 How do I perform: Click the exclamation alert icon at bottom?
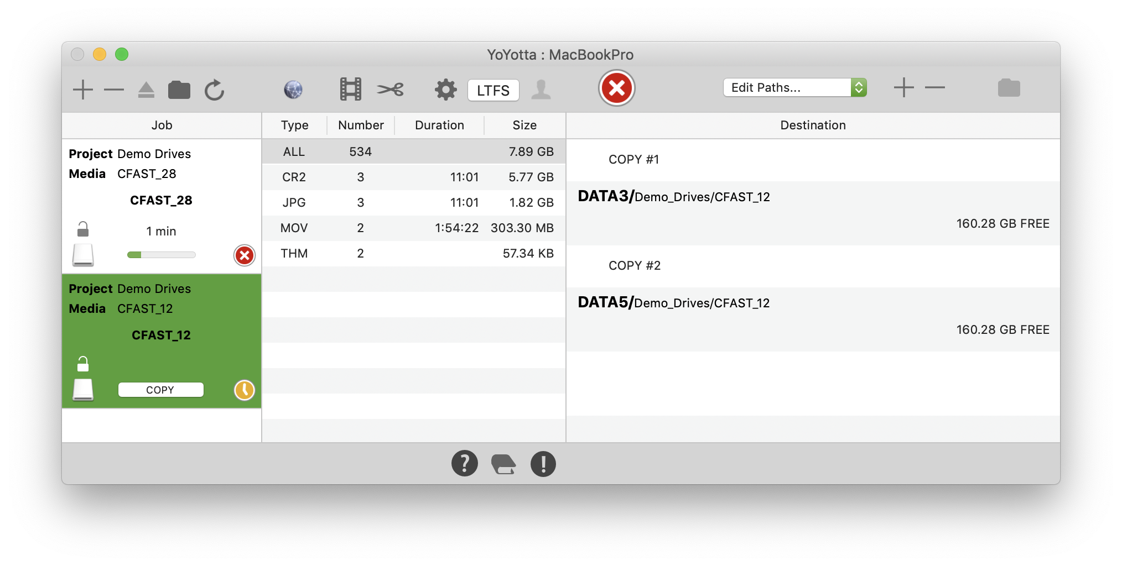pyautogui.click(x=543, y=463)
